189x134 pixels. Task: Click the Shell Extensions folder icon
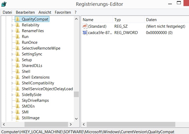pyautogui.click(x=18, y=77)
